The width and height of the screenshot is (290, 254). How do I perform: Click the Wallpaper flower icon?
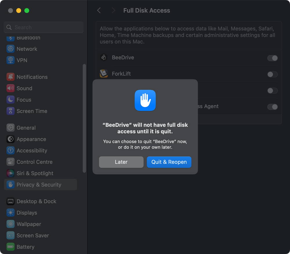pyautogui.click(x=10, y=224)
